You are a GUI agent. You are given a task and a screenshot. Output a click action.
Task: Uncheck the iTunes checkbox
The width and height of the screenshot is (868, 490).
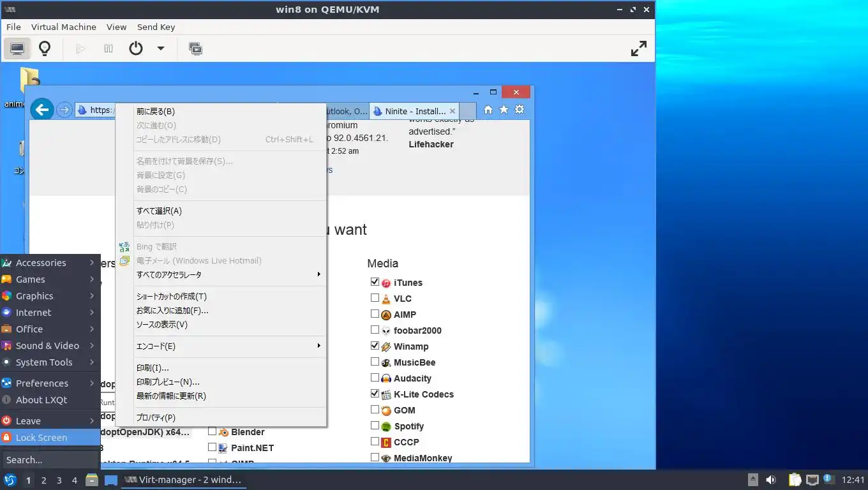(x=375, y=281)
